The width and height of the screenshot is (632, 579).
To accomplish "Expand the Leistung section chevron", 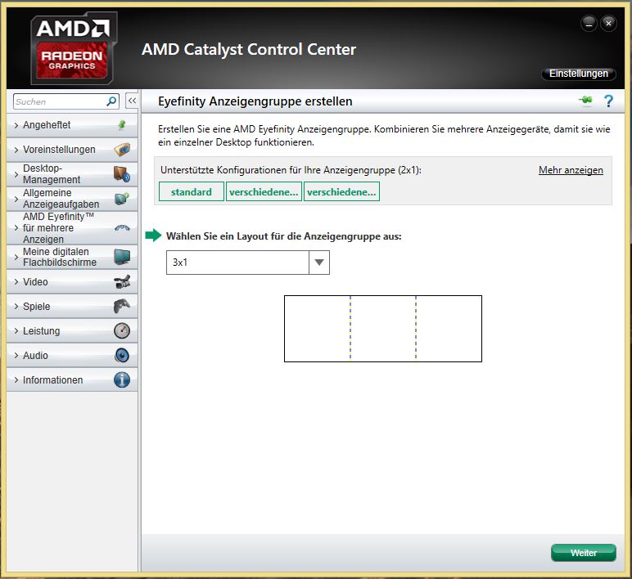I will coord(16,331).
